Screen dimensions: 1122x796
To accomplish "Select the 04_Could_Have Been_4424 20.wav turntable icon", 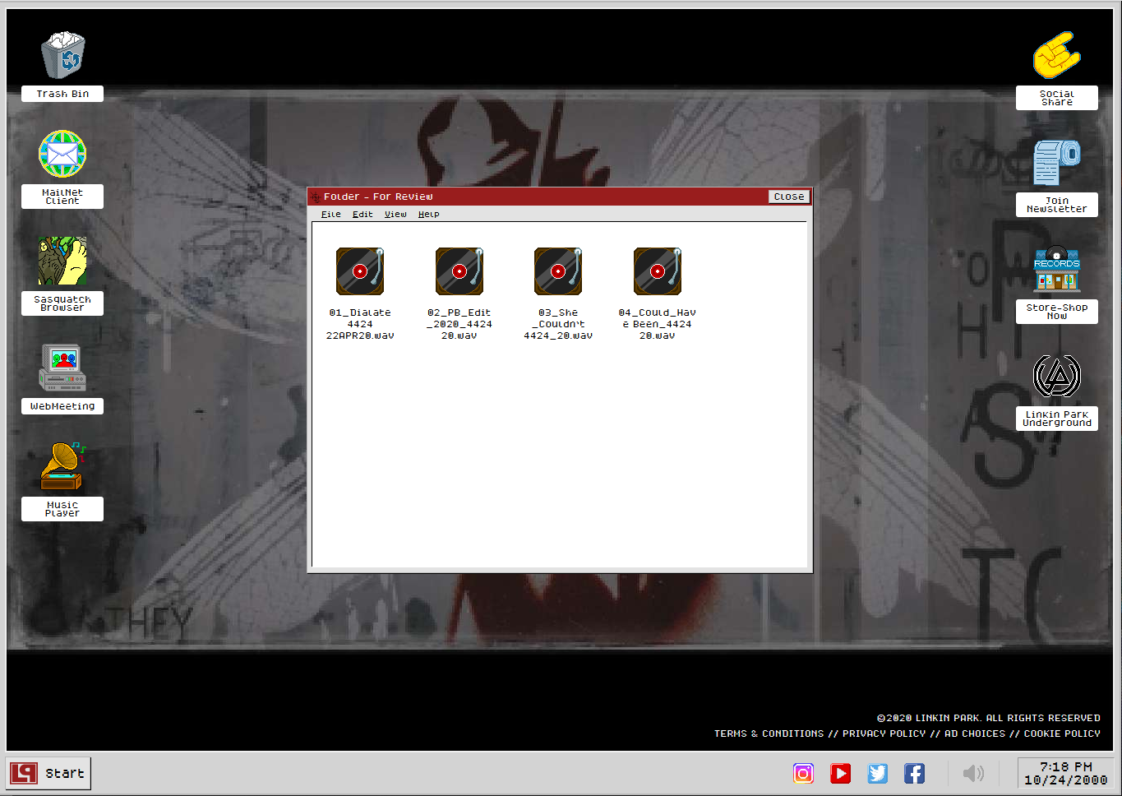I will tap(658, 271).
